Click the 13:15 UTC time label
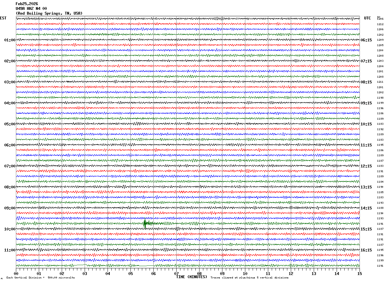 click(x=366, y=187)
